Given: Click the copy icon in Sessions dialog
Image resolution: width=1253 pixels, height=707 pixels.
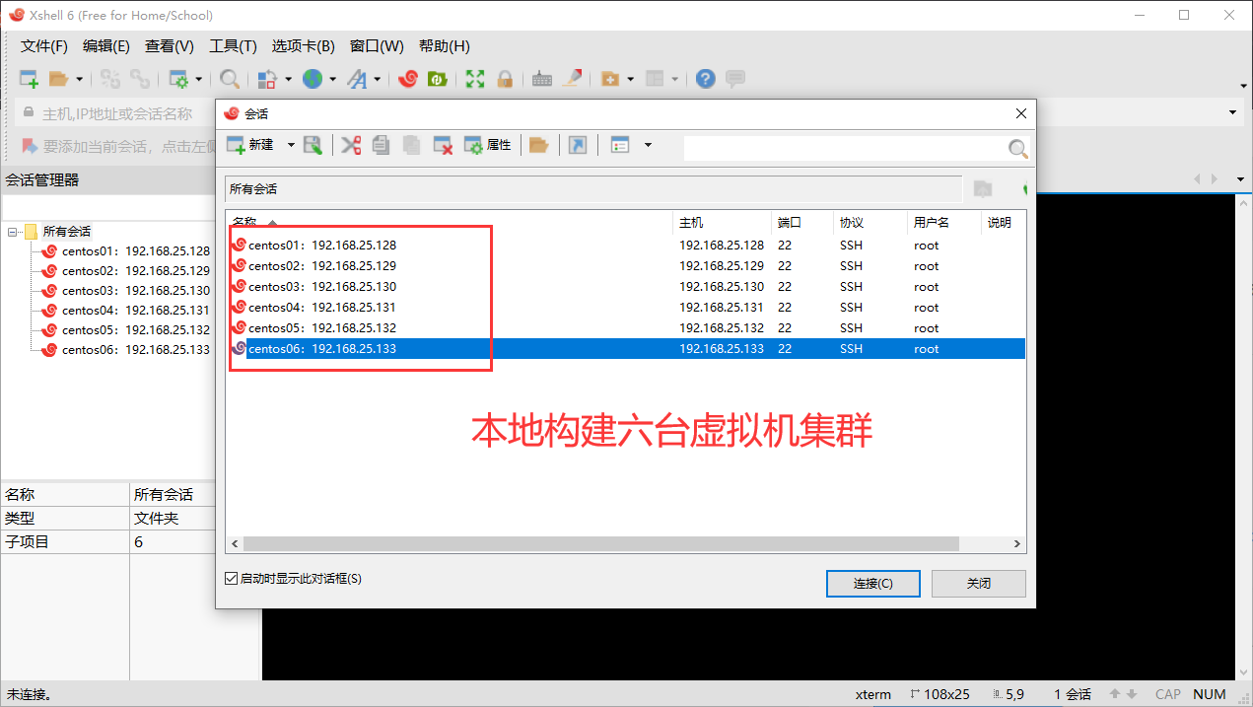Looking at the screenshot, I should (382, 145).
